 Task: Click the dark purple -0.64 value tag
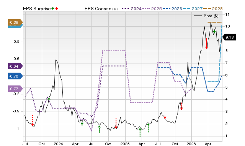click(x=15, y=66)
